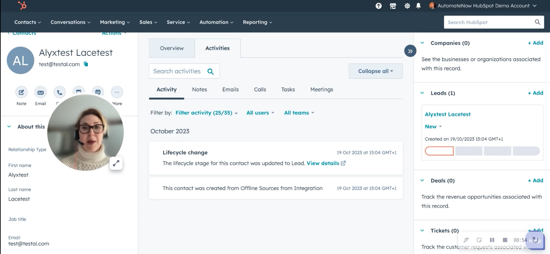Click the account avatar picture
The width and height of the screenshot is (550, 254).
click(432, 6)
